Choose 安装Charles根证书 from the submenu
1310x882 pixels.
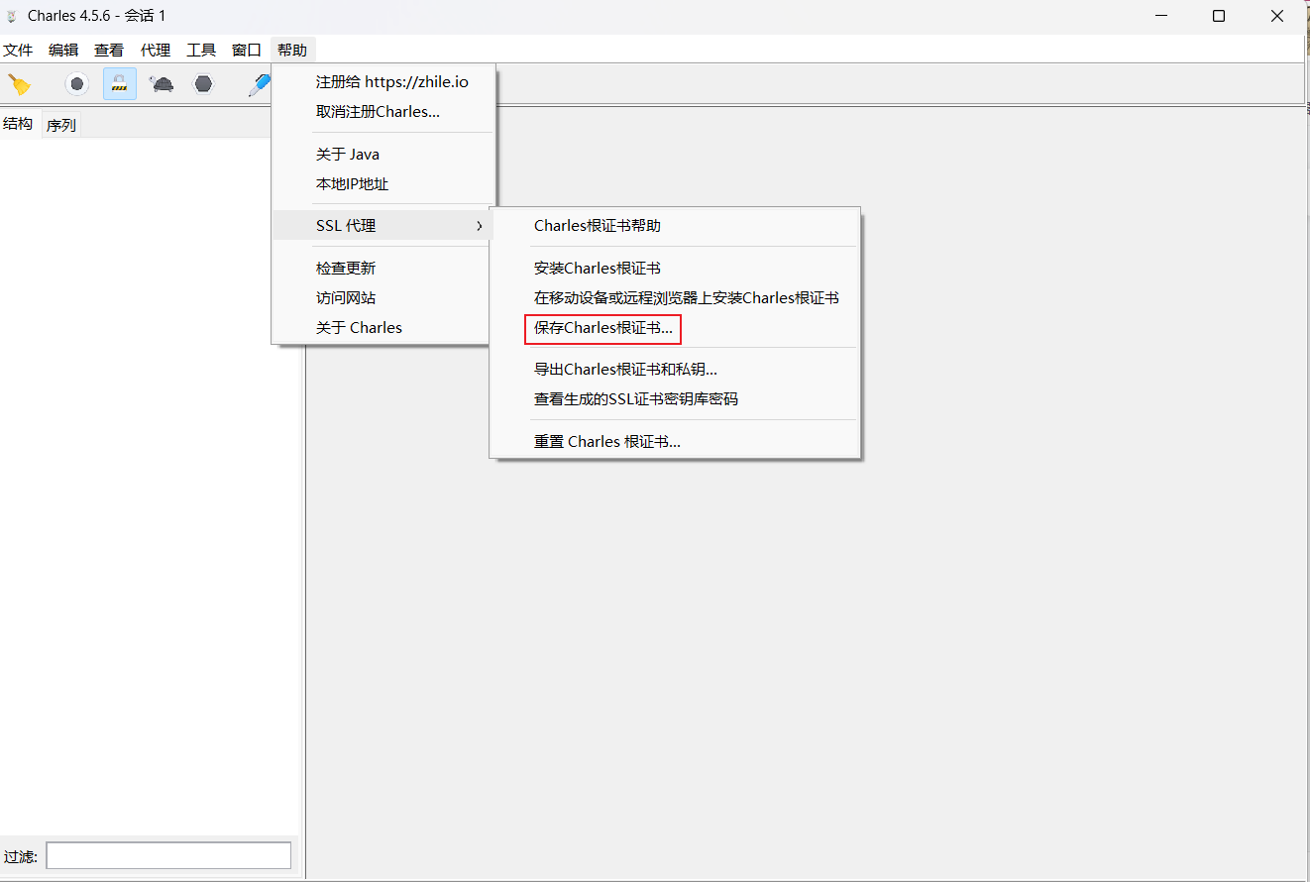coord(596,268)
